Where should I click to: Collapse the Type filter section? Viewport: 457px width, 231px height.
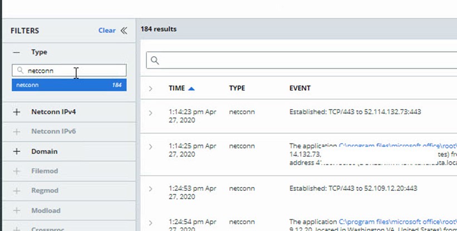point(17,52)
